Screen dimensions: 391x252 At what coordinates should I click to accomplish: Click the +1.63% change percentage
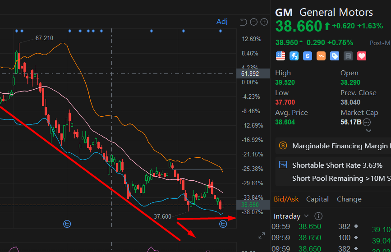tap(370, 26)
